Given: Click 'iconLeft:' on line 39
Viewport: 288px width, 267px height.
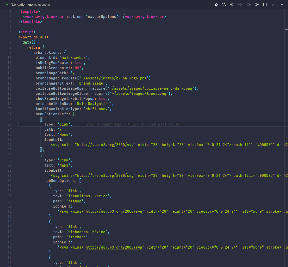Looking at the screenshot, I should [63, 207].
